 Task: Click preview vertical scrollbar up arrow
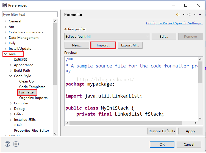[200, 59]
